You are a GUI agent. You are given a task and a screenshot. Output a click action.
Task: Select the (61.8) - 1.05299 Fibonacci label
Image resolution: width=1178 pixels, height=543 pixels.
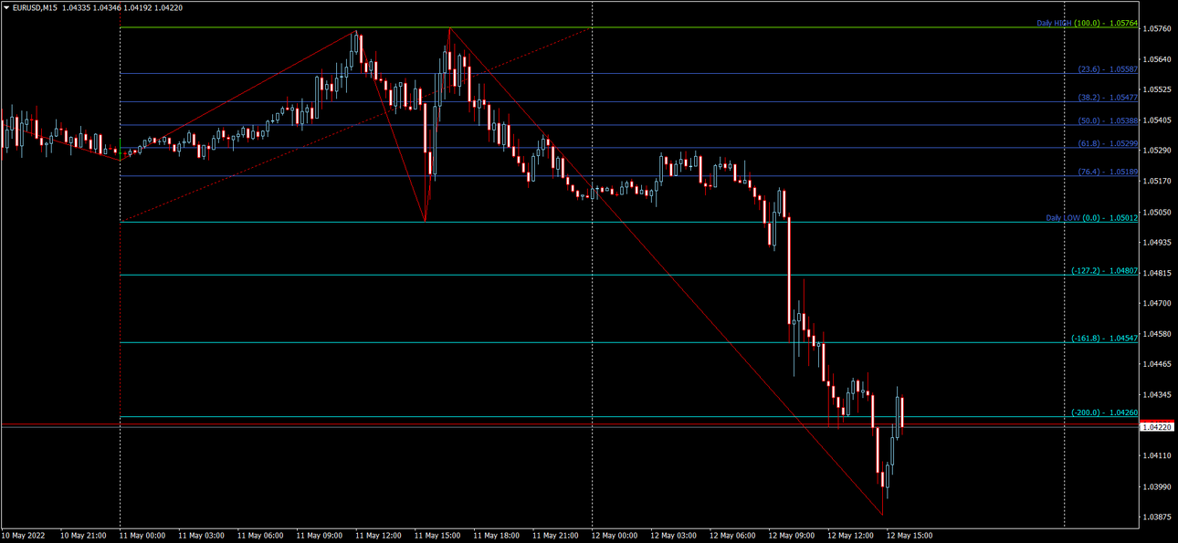click(x=1108, y=143)
